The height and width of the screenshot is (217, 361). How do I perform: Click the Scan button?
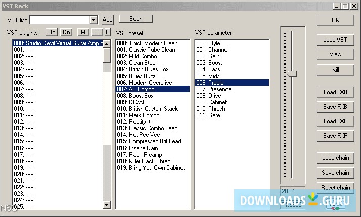[136, 19]
